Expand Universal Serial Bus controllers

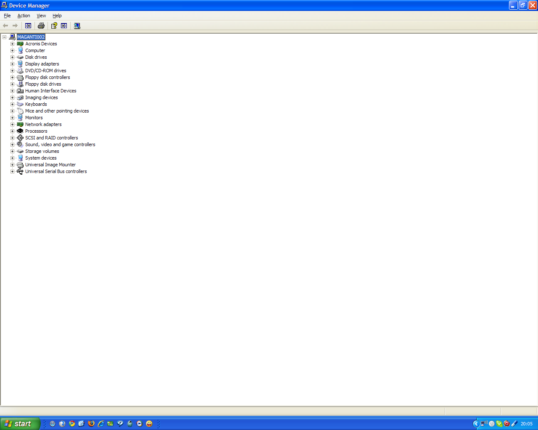point(12,171)
